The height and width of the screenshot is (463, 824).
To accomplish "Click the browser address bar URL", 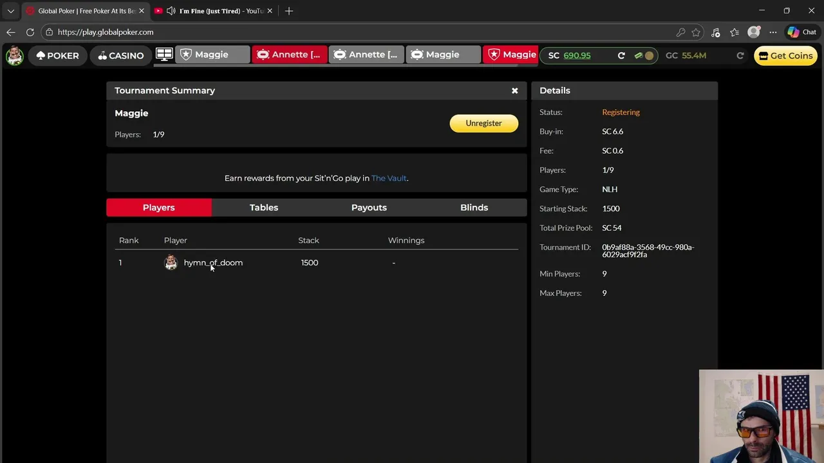I will point(106,32).
